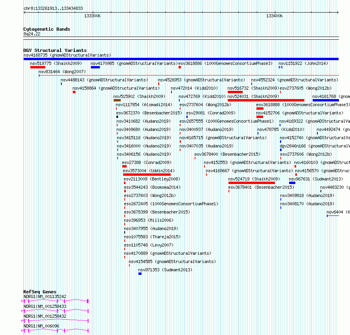This screenshot has height=335, width=350.
Task: Select the nsv831464 (Wong2007) label
Action: point(62,72)
